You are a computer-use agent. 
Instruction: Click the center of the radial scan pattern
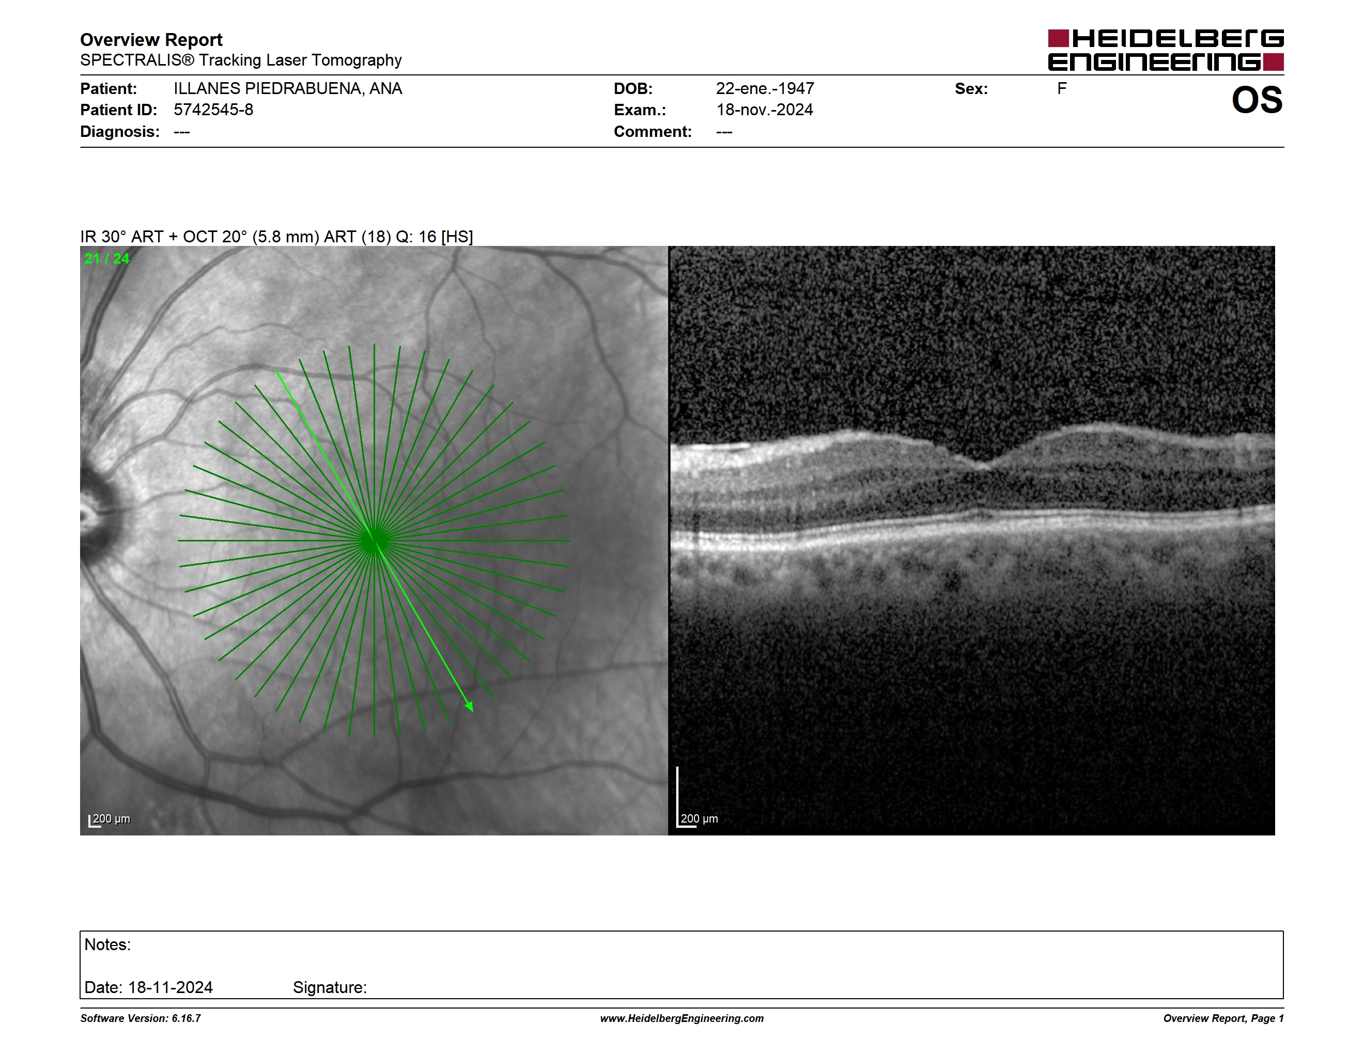pos(374,541)
